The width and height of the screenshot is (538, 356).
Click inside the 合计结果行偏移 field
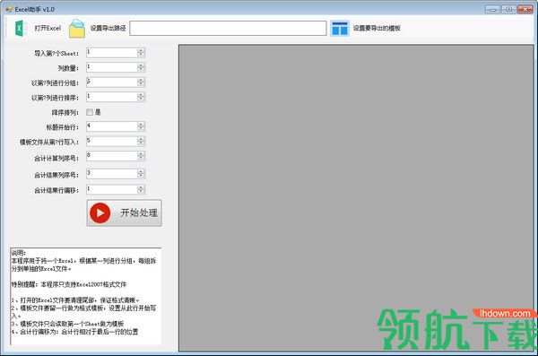[x=112, y=189]
